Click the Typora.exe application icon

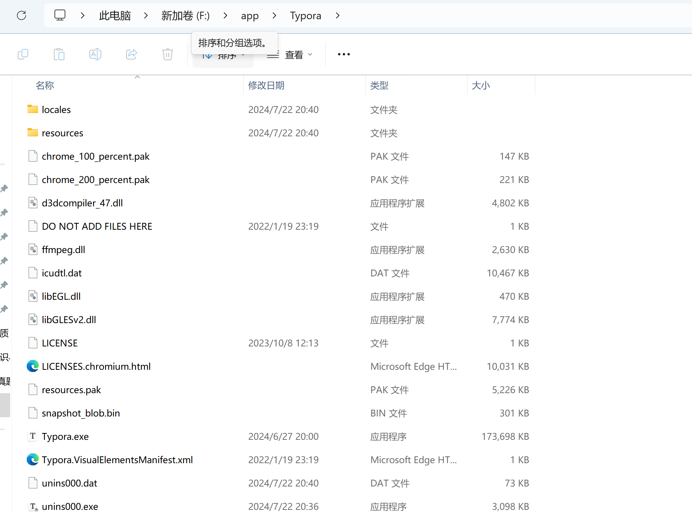tap(33, 436)
